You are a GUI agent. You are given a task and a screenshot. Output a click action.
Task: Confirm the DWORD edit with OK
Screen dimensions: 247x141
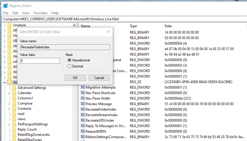click(x=75, y=78)
